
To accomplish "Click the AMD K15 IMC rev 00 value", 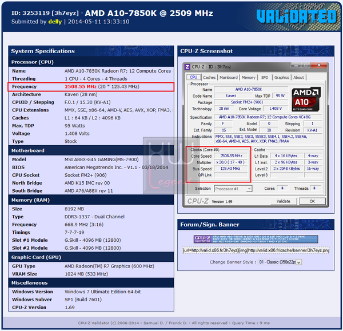I will click(x=87, y=183).
